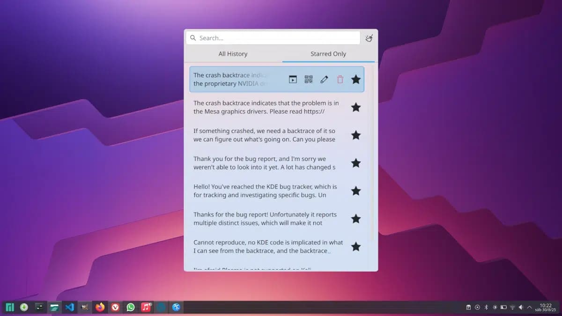Open Firefox from the taskbar
The height and width of the screenshot is (316, 562).
pos(100,307)
